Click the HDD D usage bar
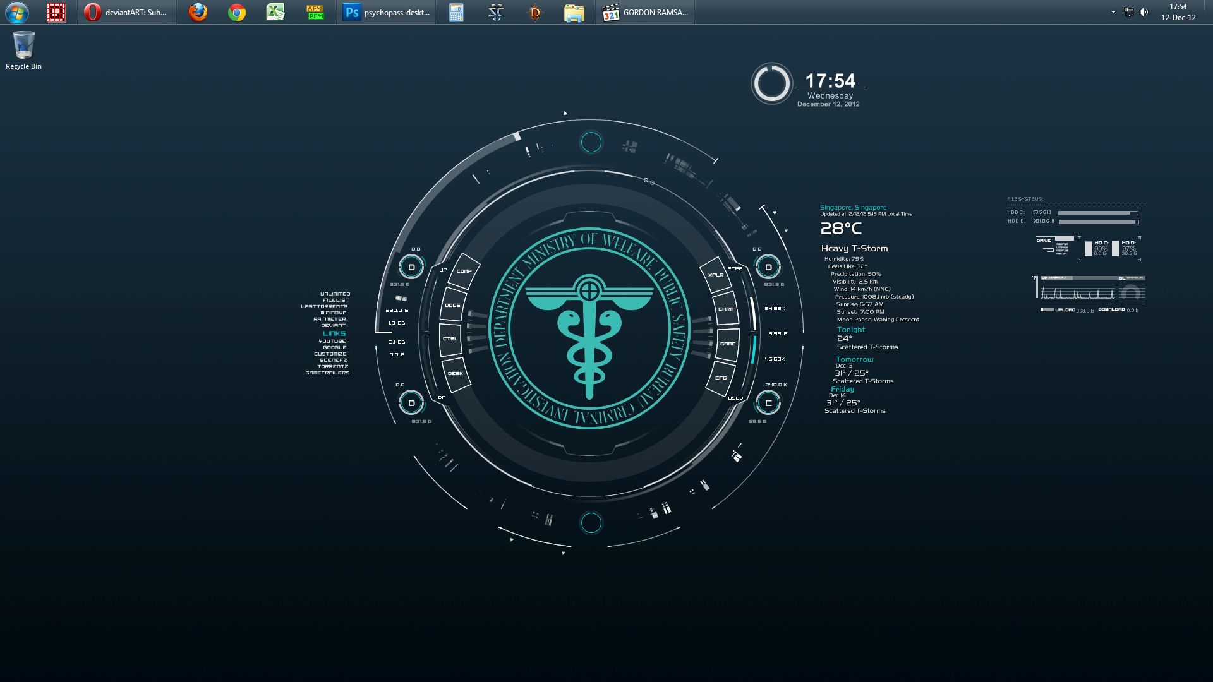This screenshot has width=1213, height=682. [x=1098, y=222]
